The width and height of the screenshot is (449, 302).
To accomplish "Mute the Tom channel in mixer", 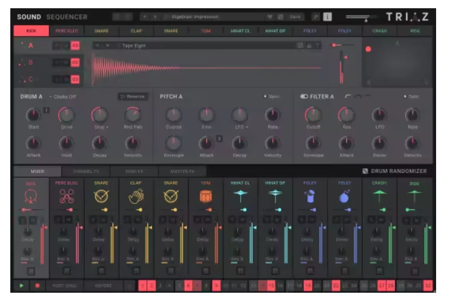I will [207, 220].
